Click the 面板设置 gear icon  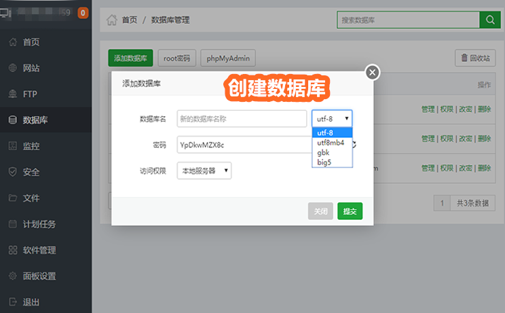[x=12, y=276]
